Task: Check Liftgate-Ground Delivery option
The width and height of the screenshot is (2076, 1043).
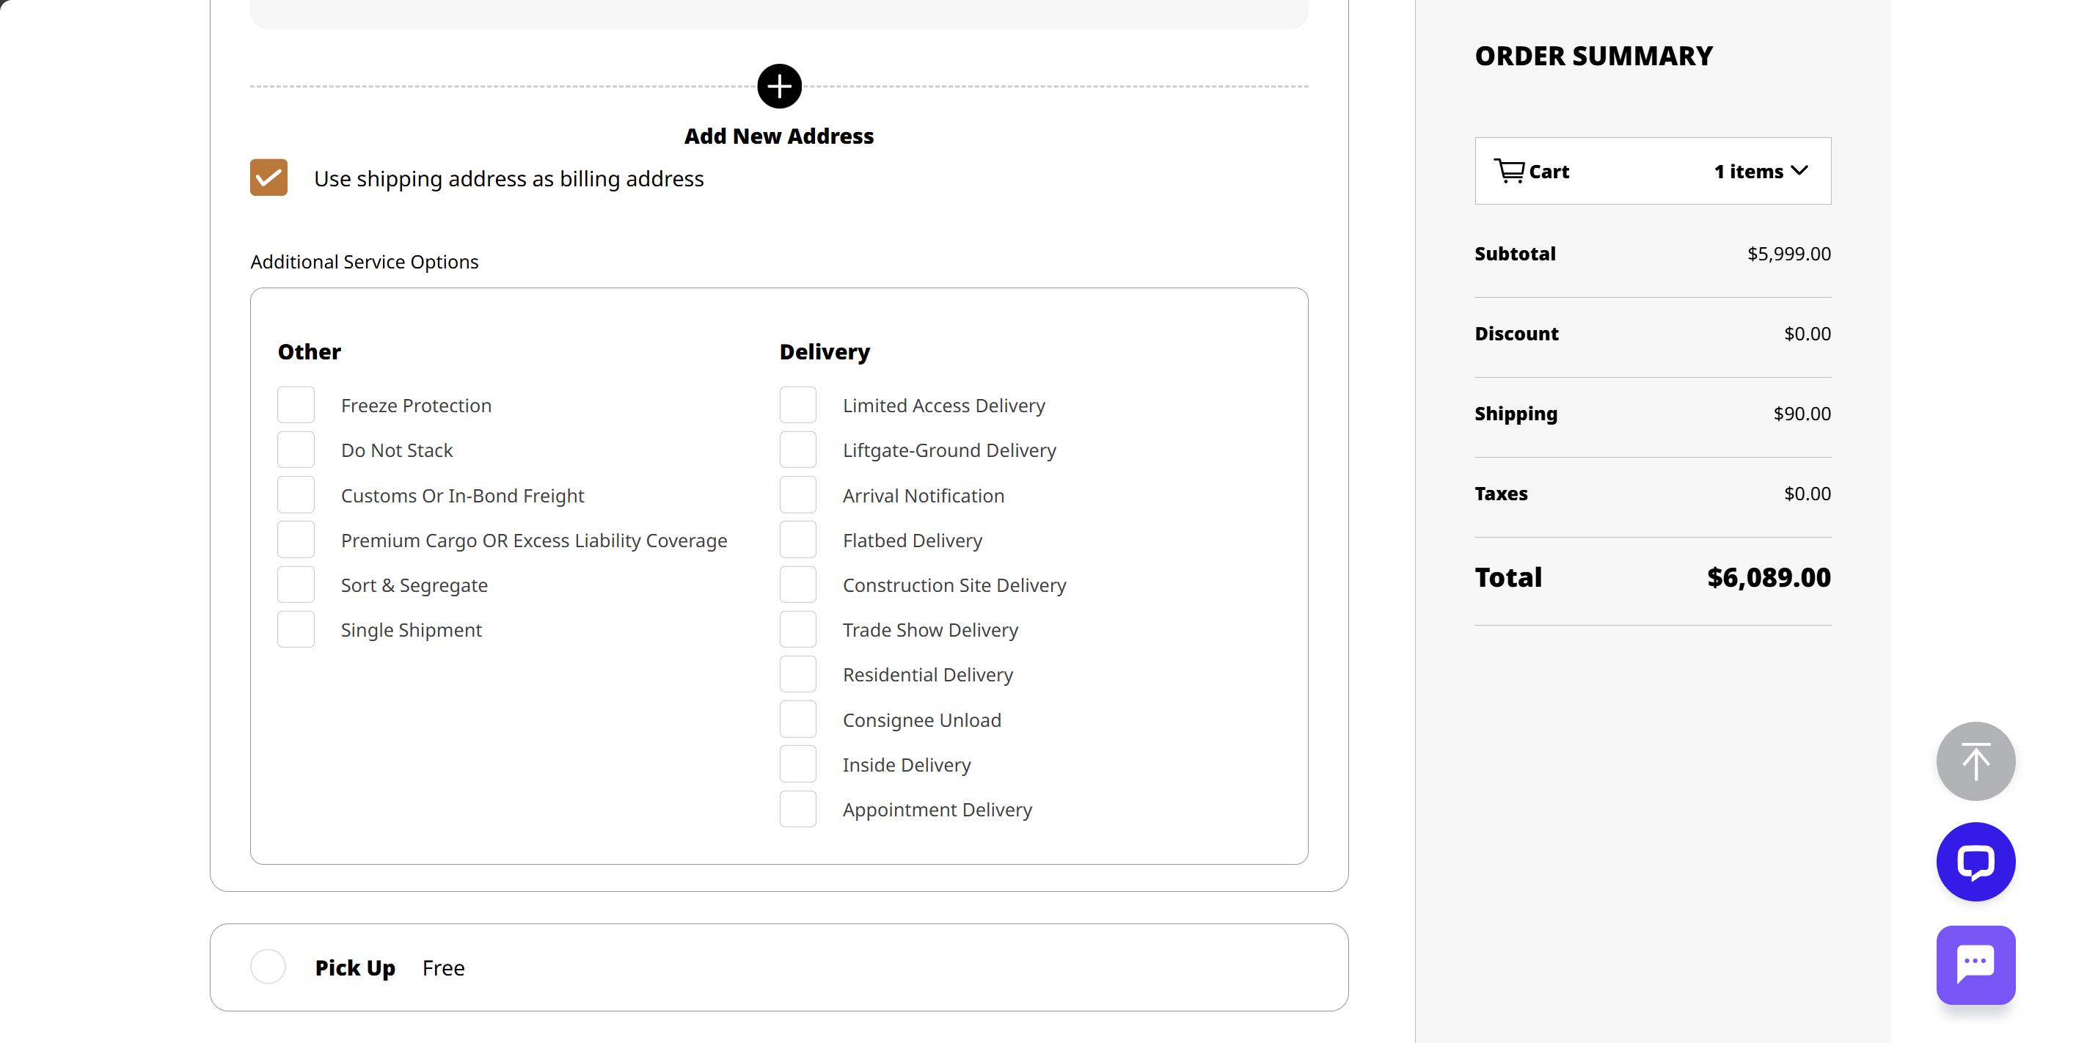Action: (x=797, y=450)
